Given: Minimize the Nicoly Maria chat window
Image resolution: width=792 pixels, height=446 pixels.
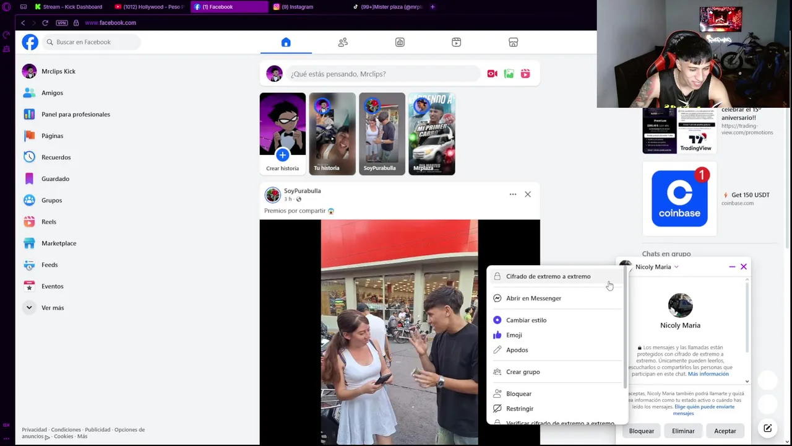Looking at the screenshot, I should point(732,267).
